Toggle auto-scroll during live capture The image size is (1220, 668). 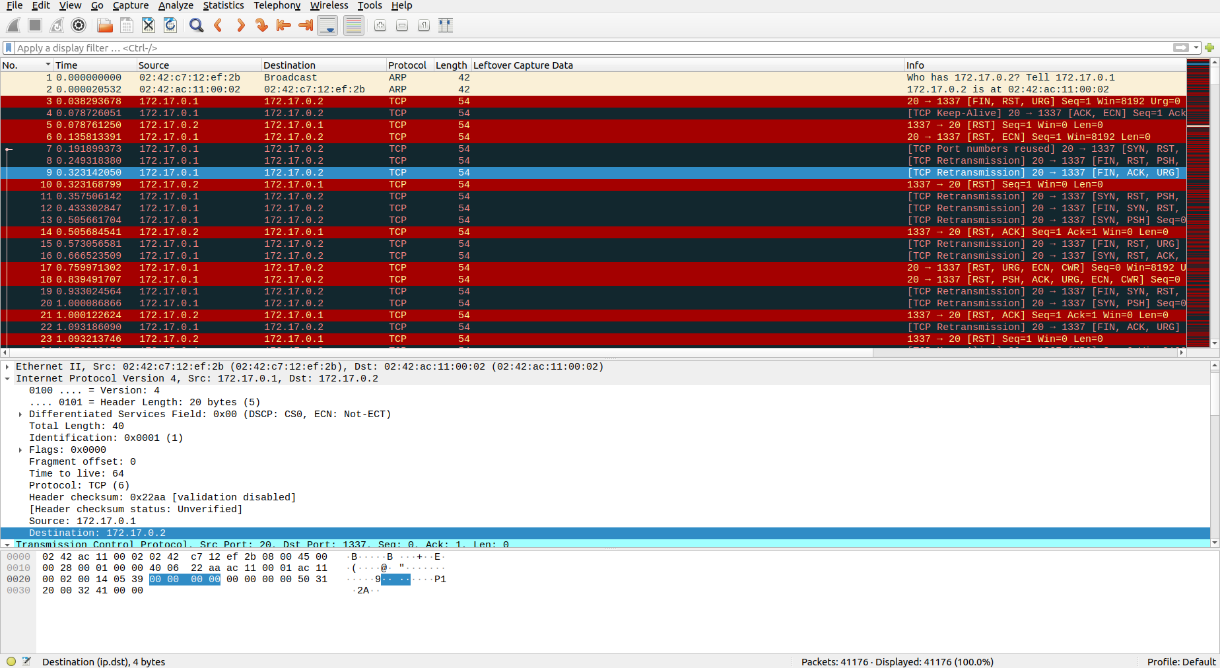327,26
